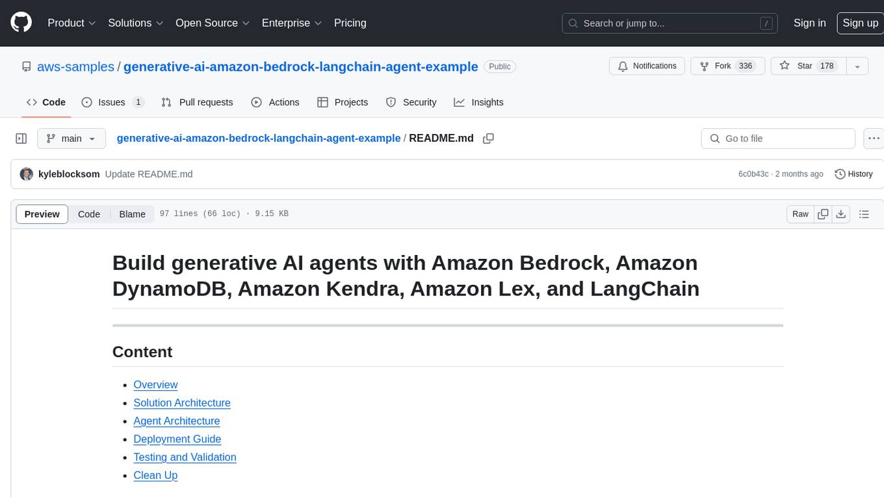Image resolution: width=884 pixels, height=497 pixels.
Task: Switch to the Code tab
Action: point(46,102)
